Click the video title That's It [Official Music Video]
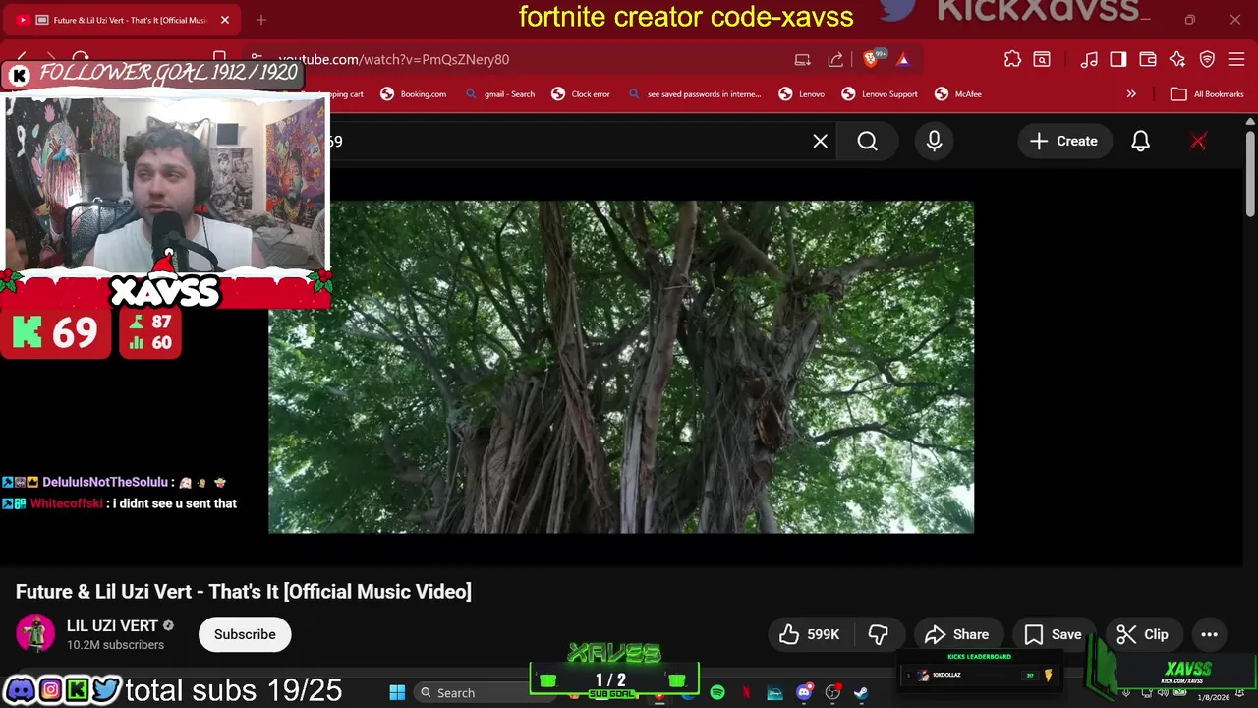 click(x=244, y=591)
